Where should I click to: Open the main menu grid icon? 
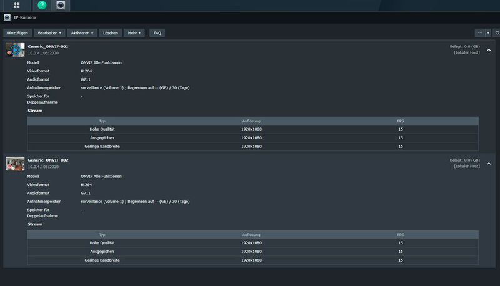tap(16, 6)
